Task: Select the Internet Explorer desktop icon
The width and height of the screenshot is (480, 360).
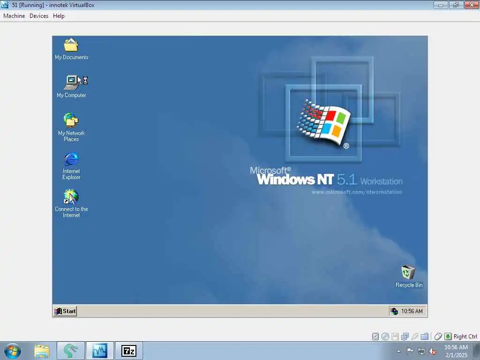Action: coord(71,166)
